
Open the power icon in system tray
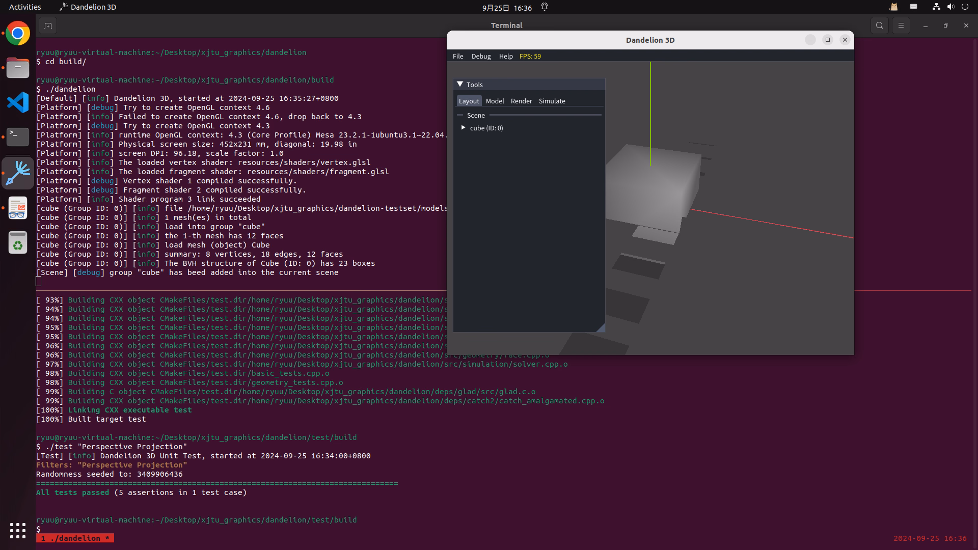coord(965,7)
